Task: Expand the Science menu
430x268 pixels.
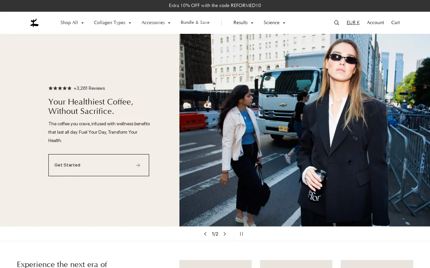Action: 274,23
